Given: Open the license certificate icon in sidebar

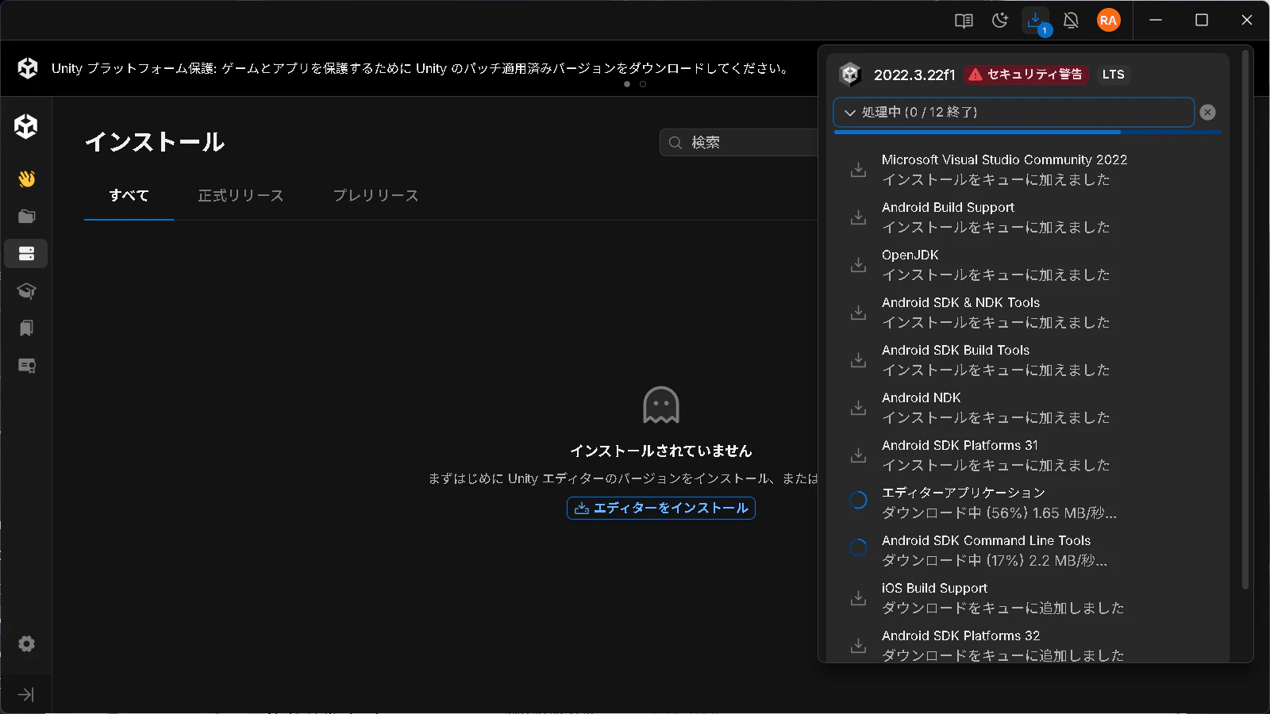Looking at the screenshot, I should [26, 366].
